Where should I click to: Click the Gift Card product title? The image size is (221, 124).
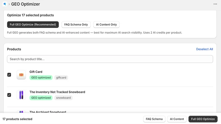coord(36,72)
